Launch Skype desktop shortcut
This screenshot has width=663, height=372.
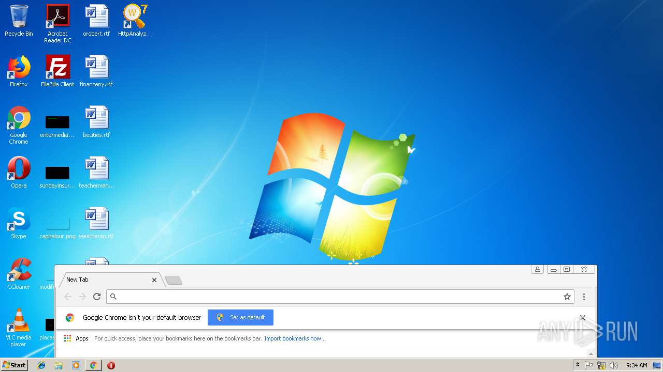[x=19, y=224]
